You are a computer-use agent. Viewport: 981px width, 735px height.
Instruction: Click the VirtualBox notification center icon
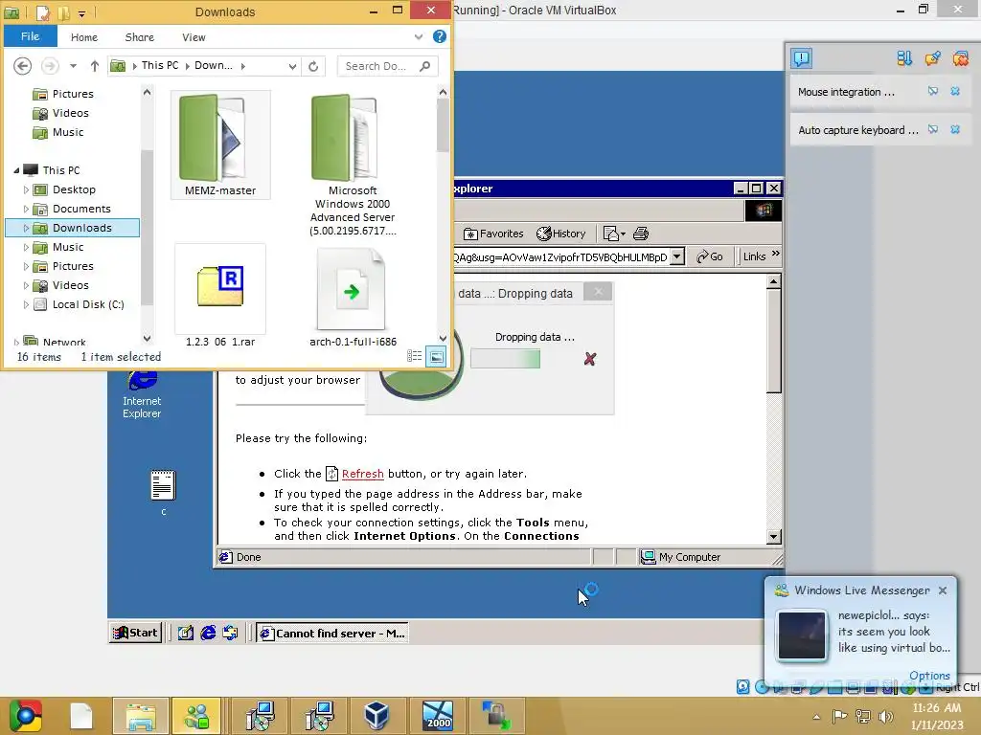pyautogui.click(x=802, y=58)
